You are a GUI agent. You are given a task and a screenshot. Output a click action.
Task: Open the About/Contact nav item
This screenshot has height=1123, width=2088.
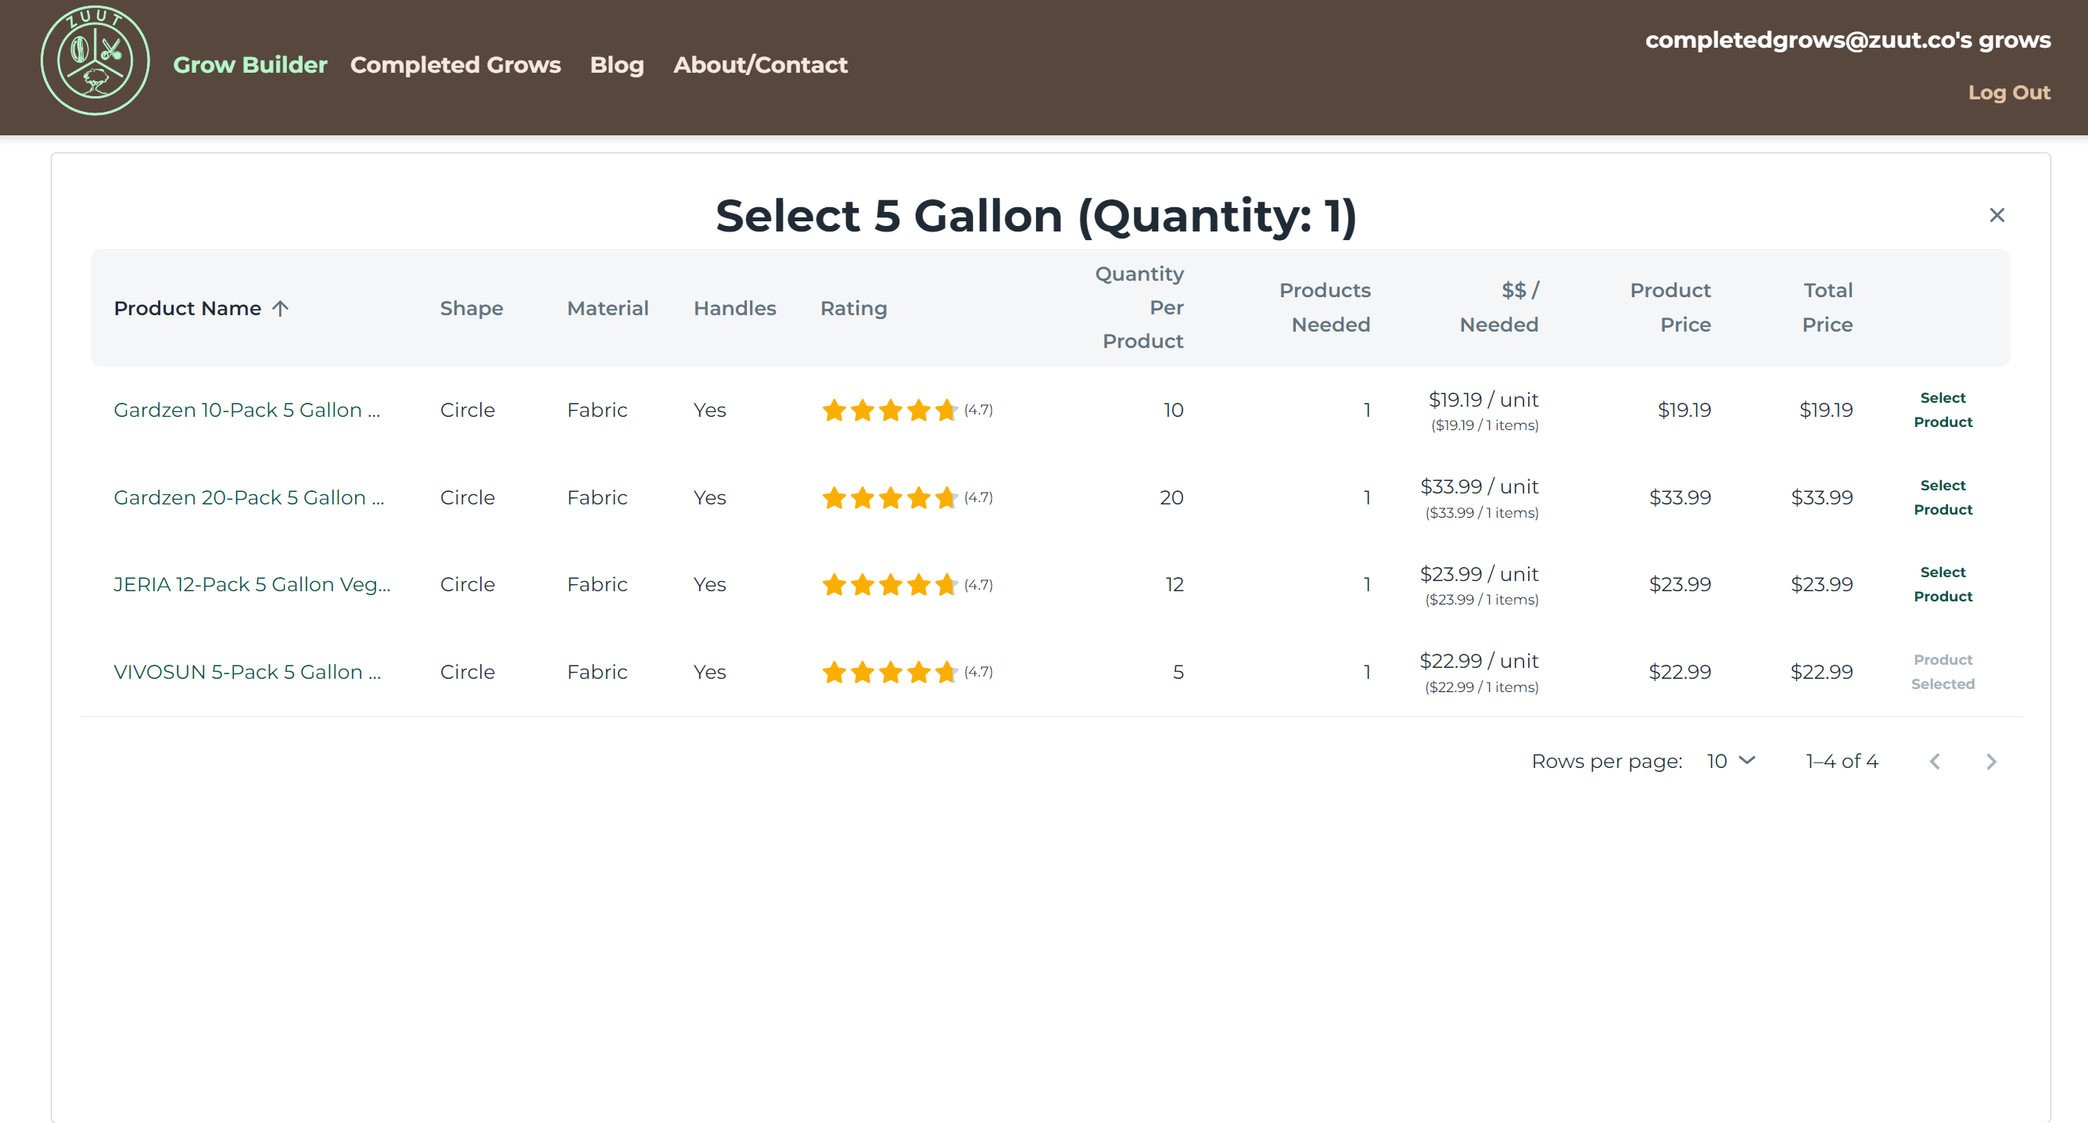coord(760,65)
